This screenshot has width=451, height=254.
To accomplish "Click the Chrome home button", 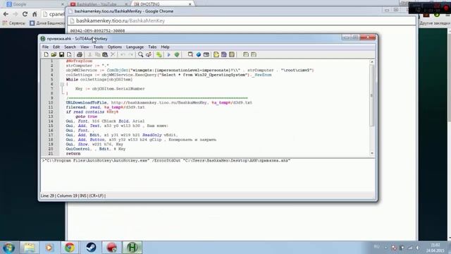I will 35,14.
